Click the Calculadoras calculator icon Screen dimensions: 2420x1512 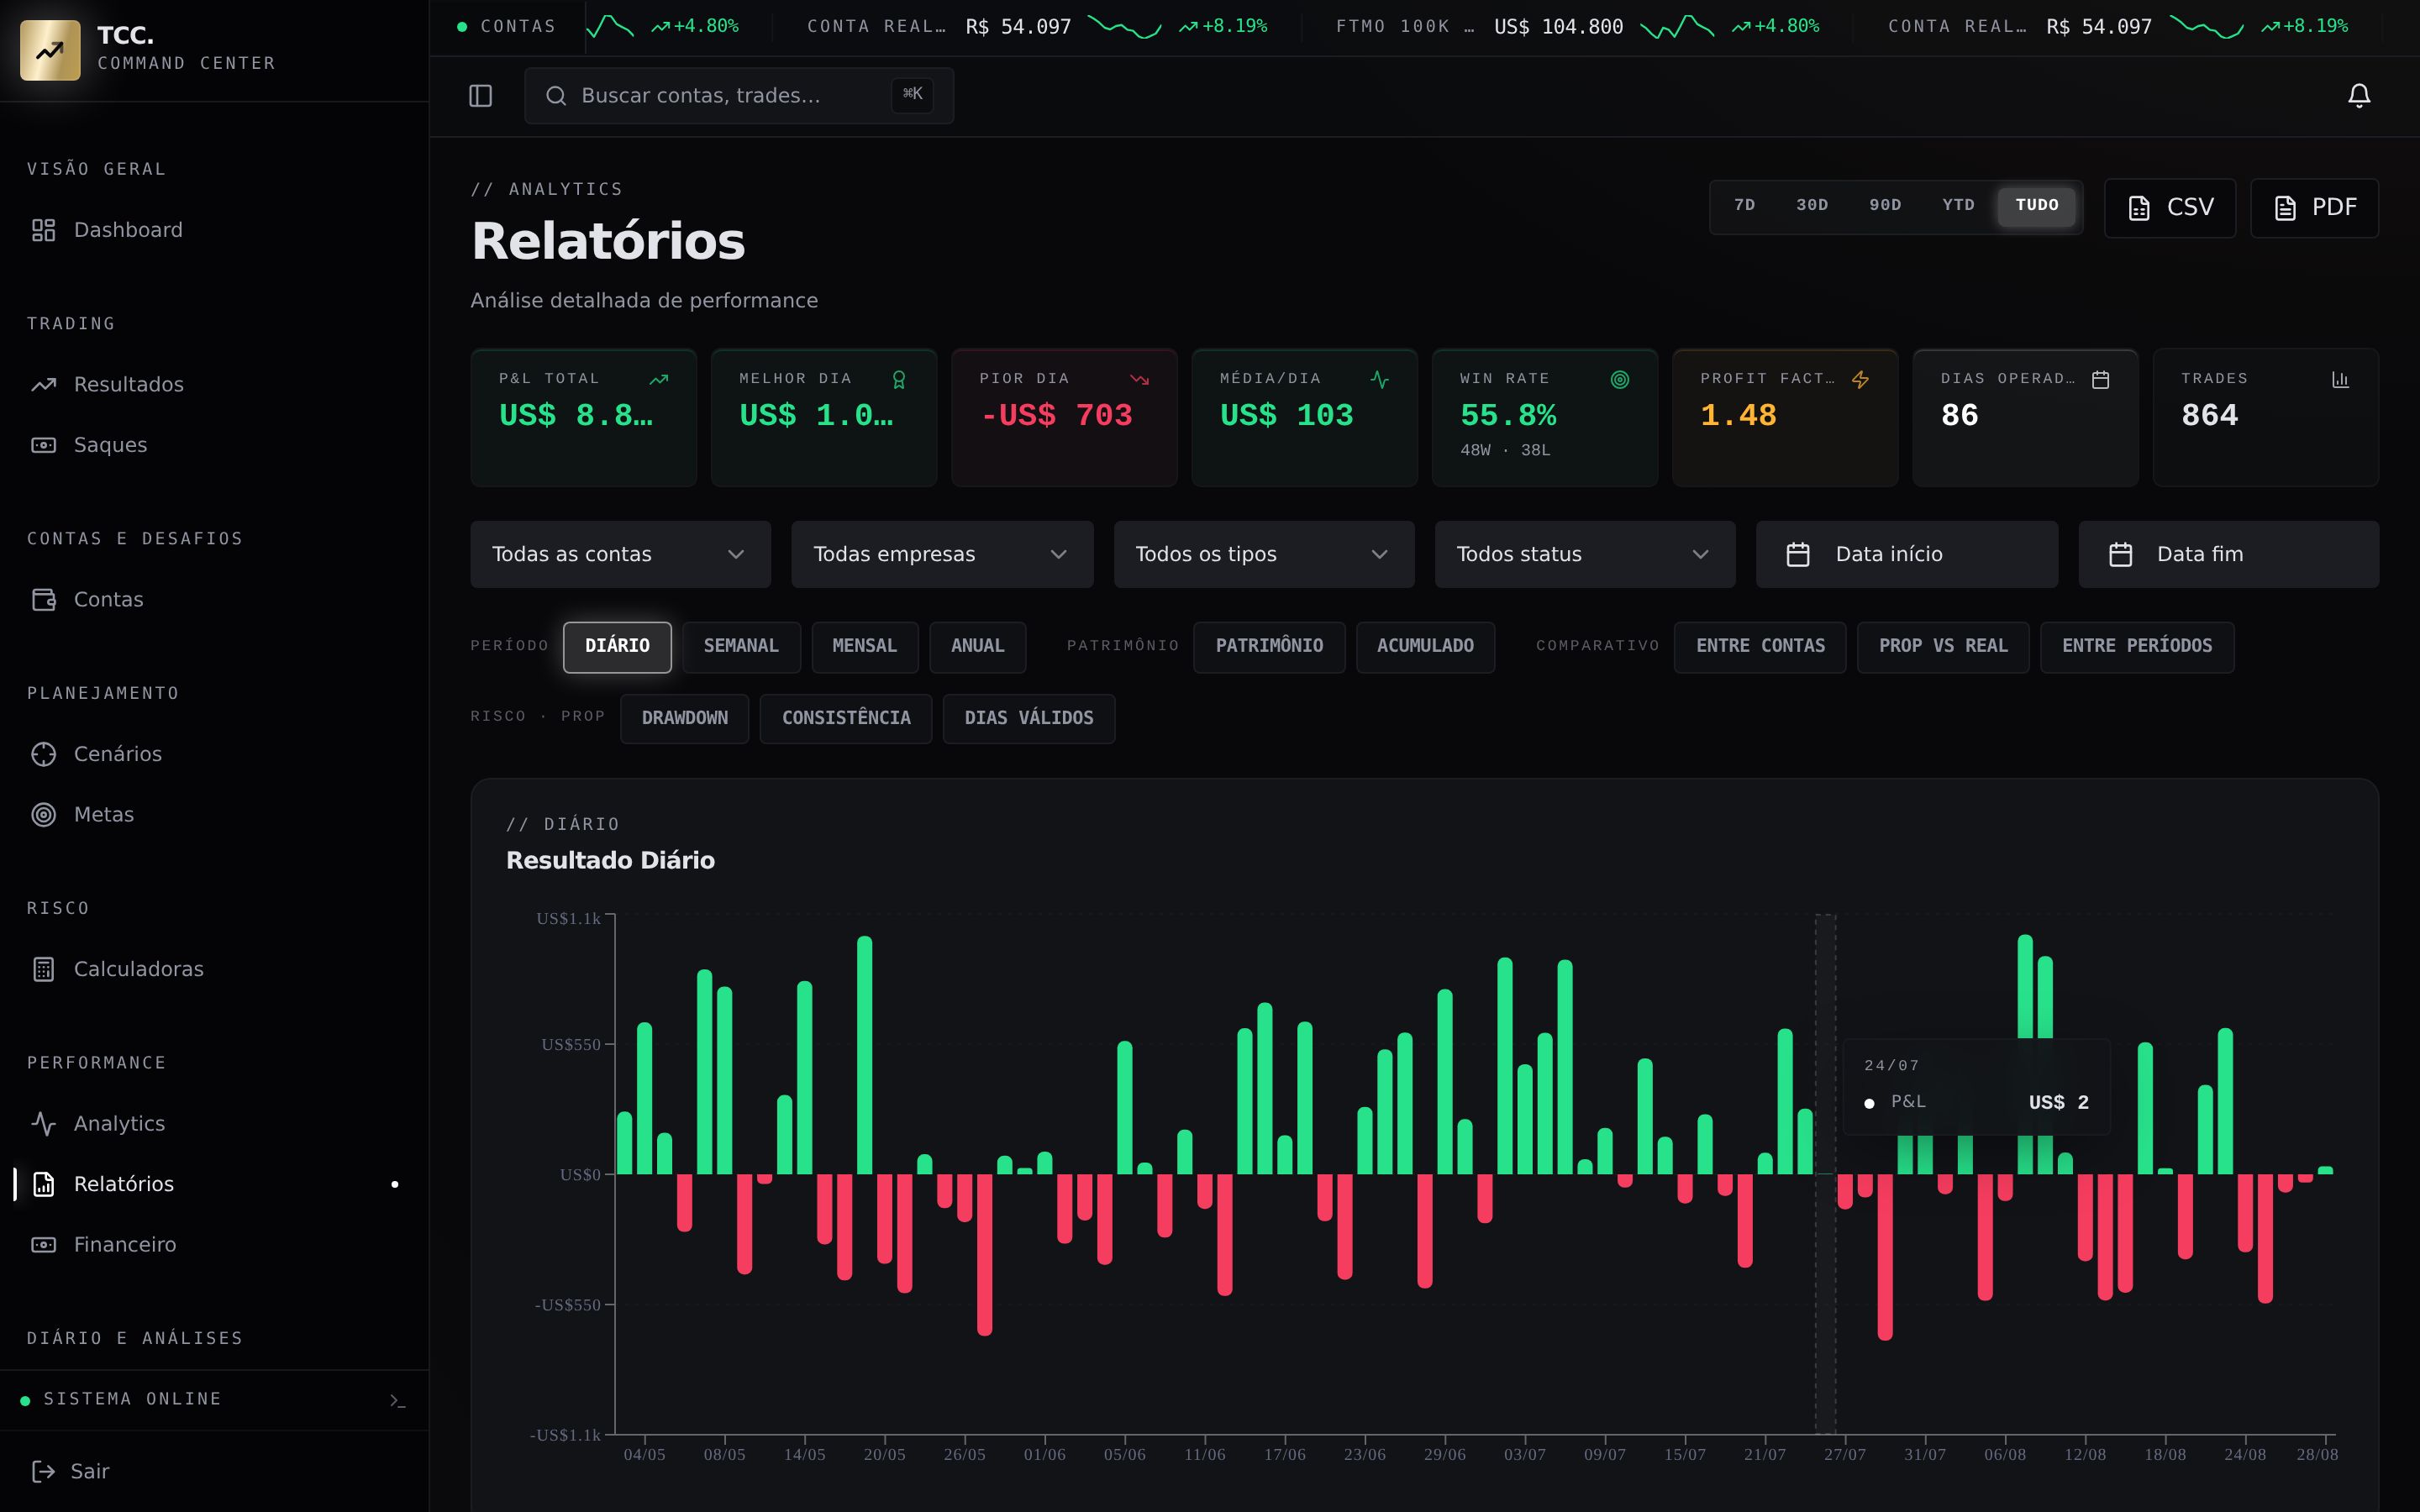pyautogui.click(x=43, y=969)
